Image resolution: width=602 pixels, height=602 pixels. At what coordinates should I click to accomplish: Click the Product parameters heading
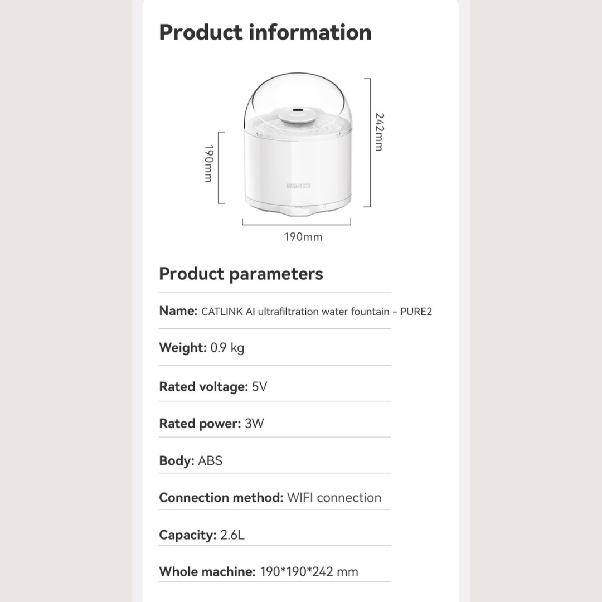pos(241,274)
